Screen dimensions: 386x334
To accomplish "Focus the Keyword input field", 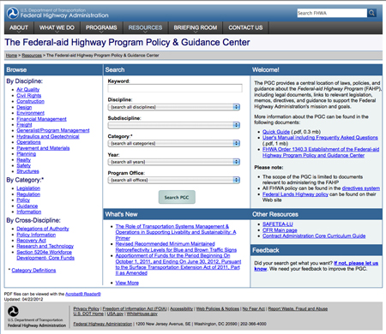I will pos(175,88).
